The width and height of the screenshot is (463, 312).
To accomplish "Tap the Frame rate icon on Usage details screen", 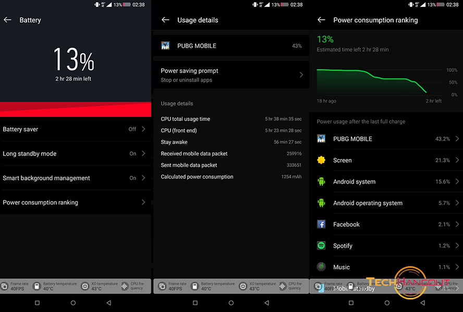I will (162, 286).
